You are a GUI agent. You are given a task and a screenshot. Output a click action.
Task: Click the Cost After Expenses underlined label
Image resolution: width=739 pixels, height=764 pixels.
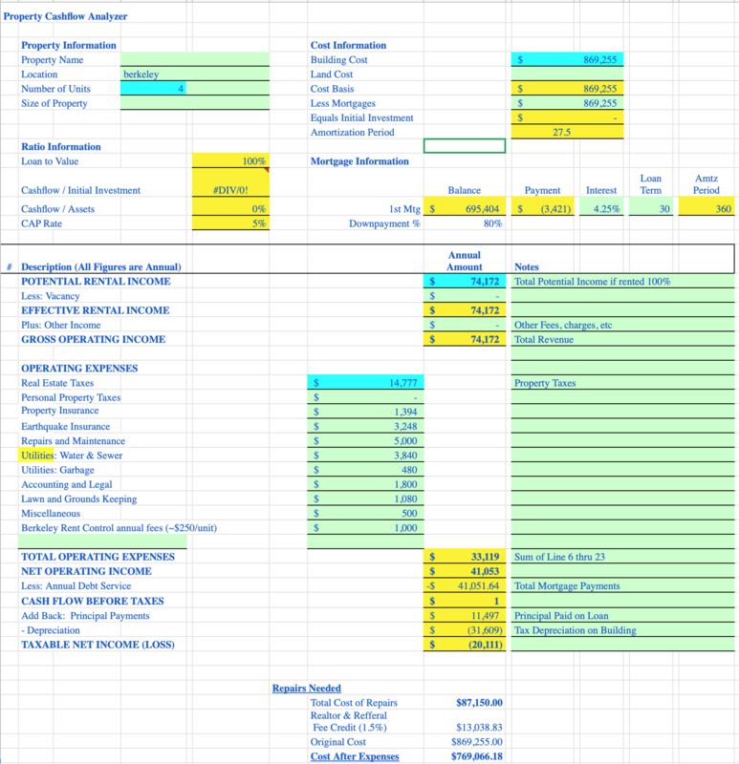[x=355, y=756]
